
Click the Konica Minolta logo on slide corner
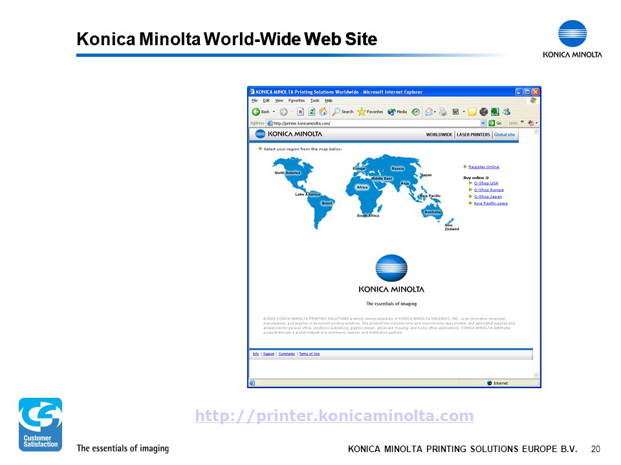click(572, 39)
